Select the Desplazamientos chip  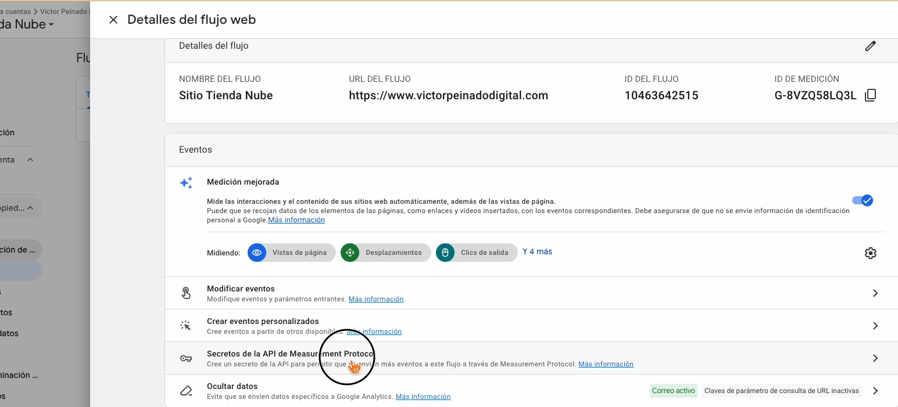385,253
